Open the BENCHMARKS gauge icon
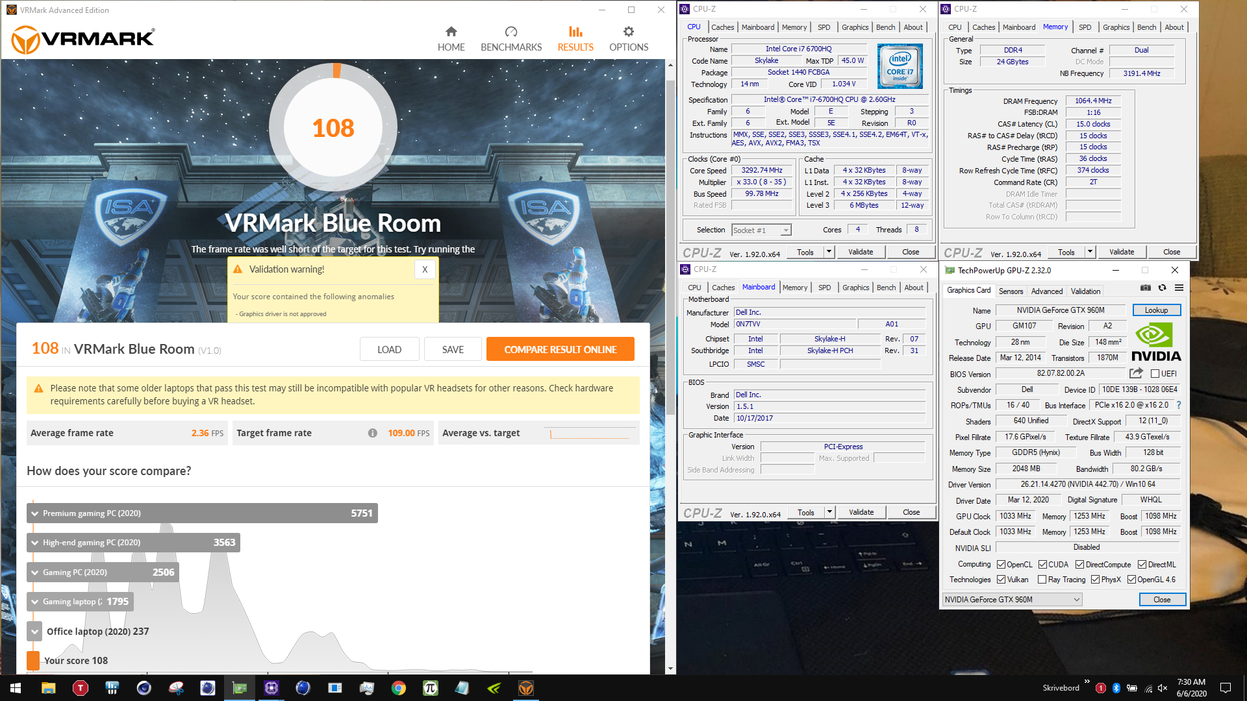 (x=511, y=32)
